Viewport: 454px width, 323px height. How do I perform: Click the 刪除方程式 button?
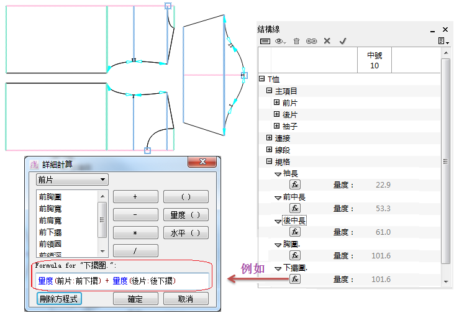tap(59, 299)
